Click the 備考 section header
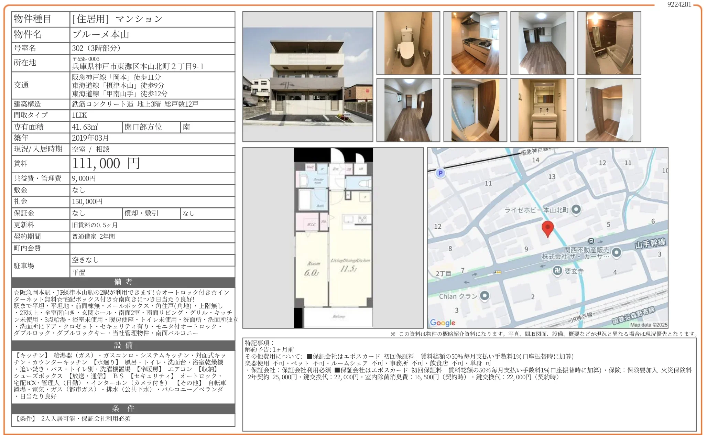The height and width of the screenshot is (435, 707). click(123, 282)
